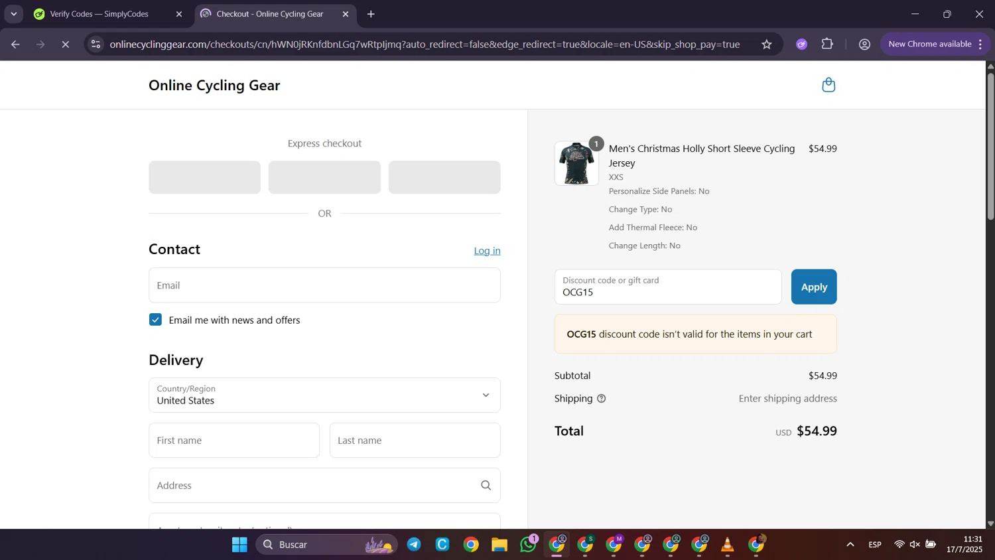Open the Chrome extensions puzzle icon
The image size is (995, 560).
tap(827, 44)
